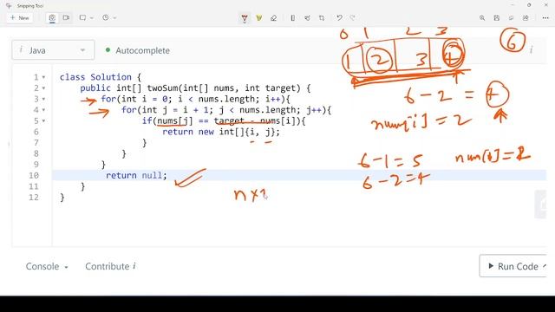This screenshot has width=555, height=312.
Task: Toggle the Touch writing icon
Action: tap(307, 18)
